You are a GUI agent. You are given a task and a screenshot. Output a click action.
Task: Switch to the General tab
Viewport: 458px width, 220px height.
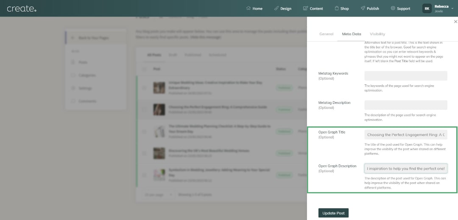pos(326,34)
